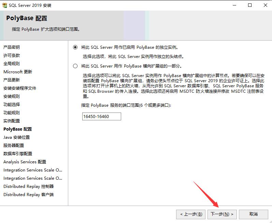Image resolution: width=272 pixels, height=223 pixels.
Task: Click the PolyBase port range input field
Action: 102,116
